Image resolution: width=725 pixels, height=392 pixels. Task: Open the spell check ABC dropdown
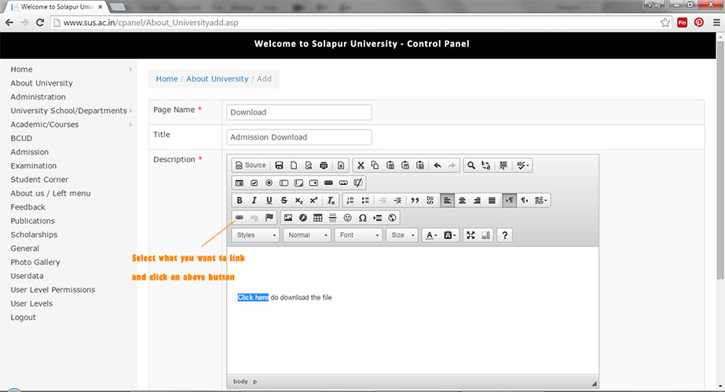523,165
